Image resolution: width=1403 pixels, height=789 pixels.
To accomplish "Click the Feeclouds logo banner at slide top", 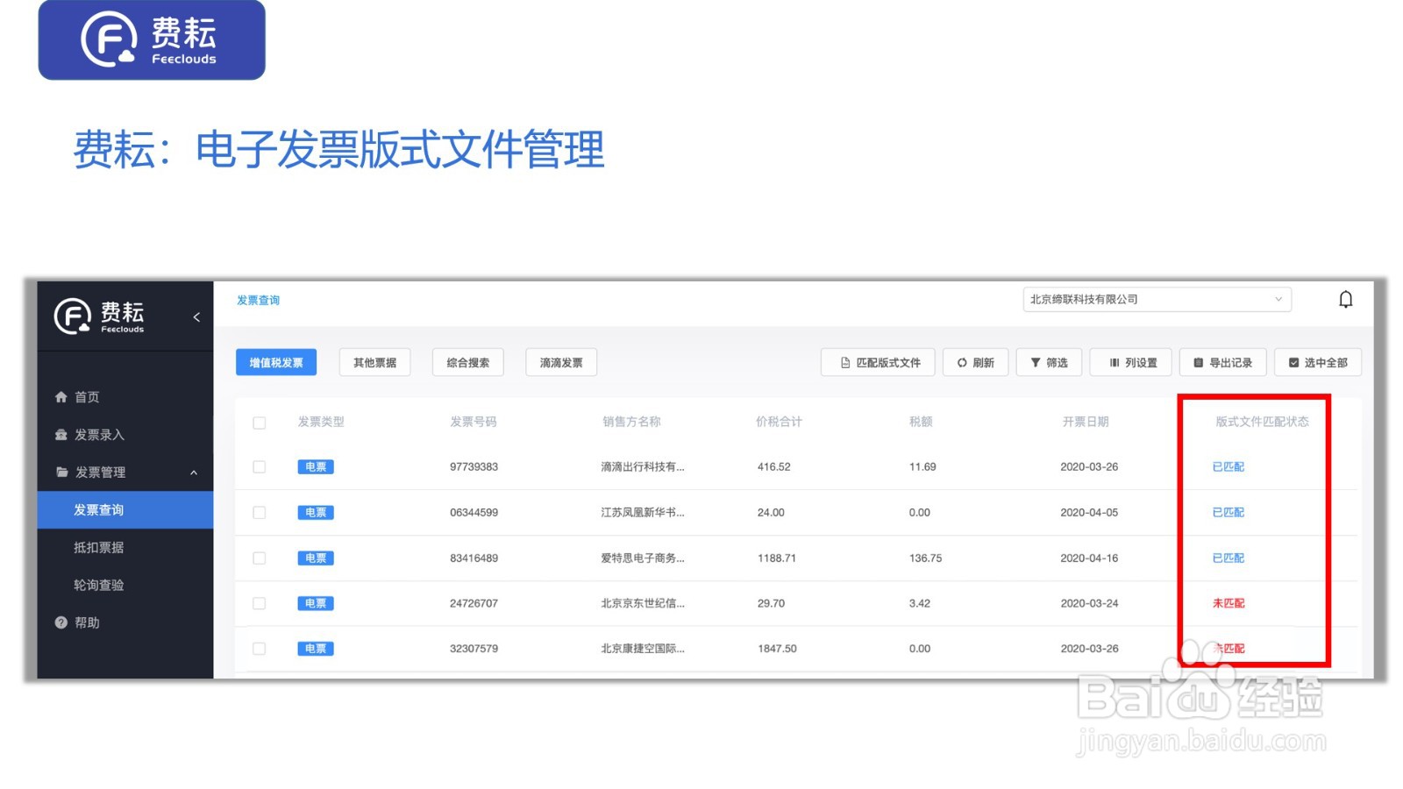I will 152,39.
